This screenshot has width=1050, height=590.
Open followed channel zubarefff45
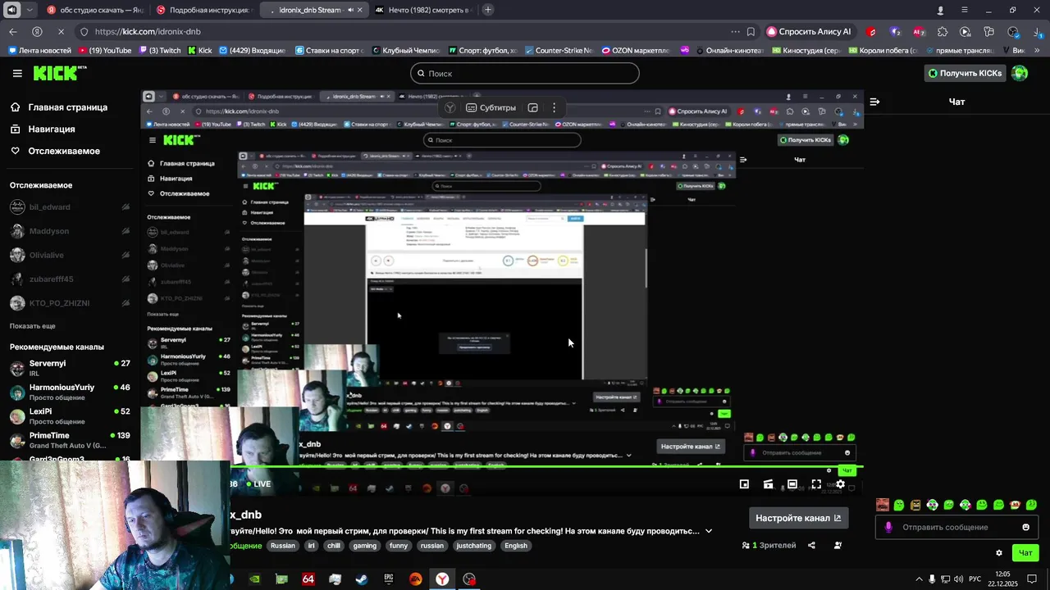click(70, 279)
